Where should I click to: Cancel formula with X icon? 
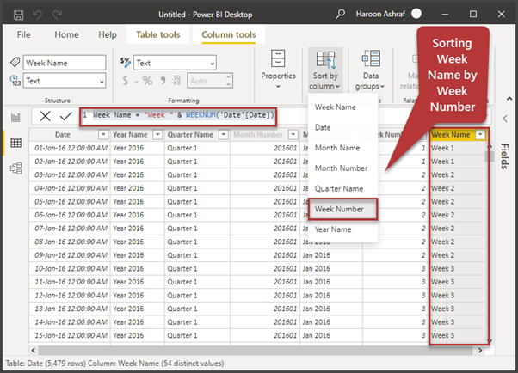[x=45, y=116]
